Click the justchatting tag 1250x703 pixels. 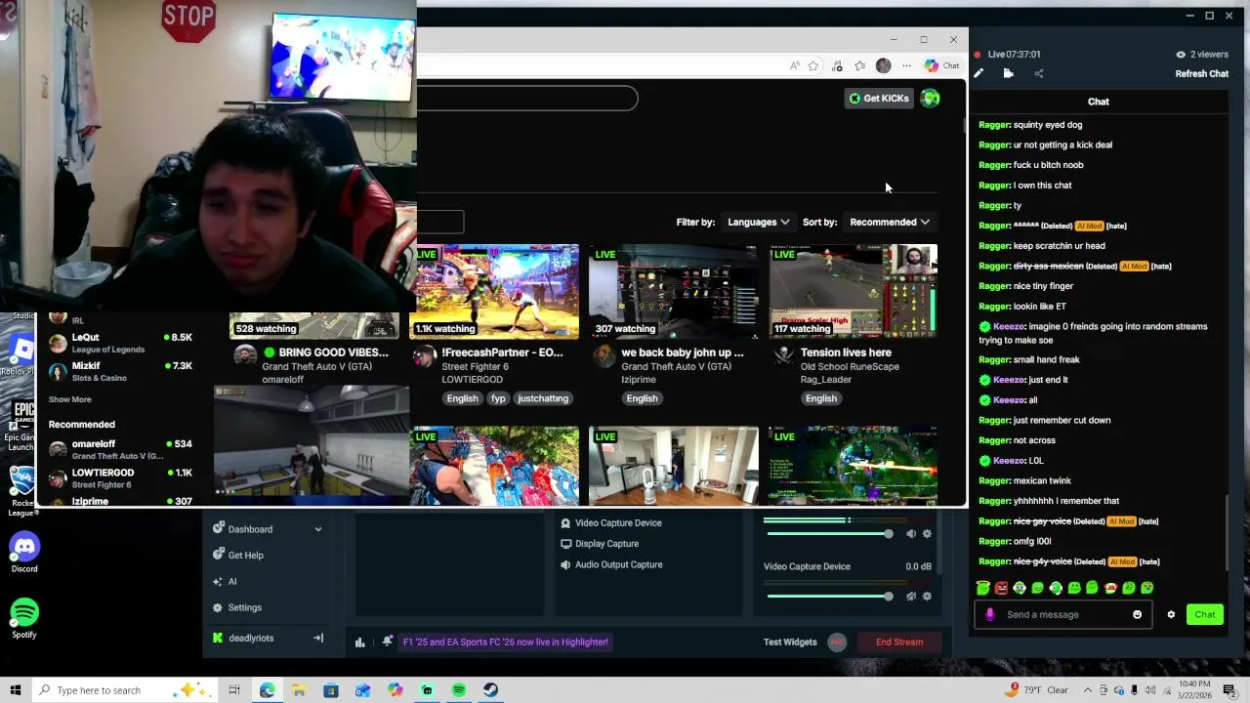543,398
